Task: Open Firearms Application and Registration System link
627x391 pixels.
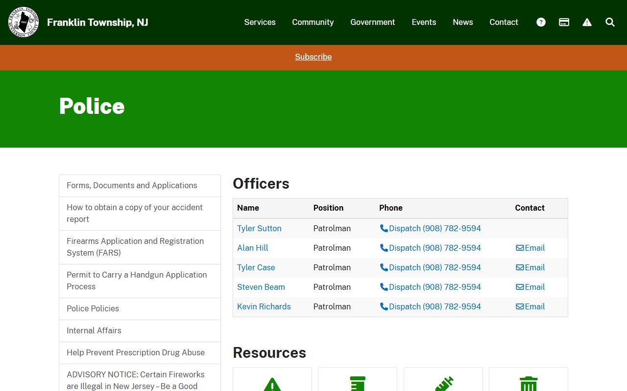Action: pos(140,247)
